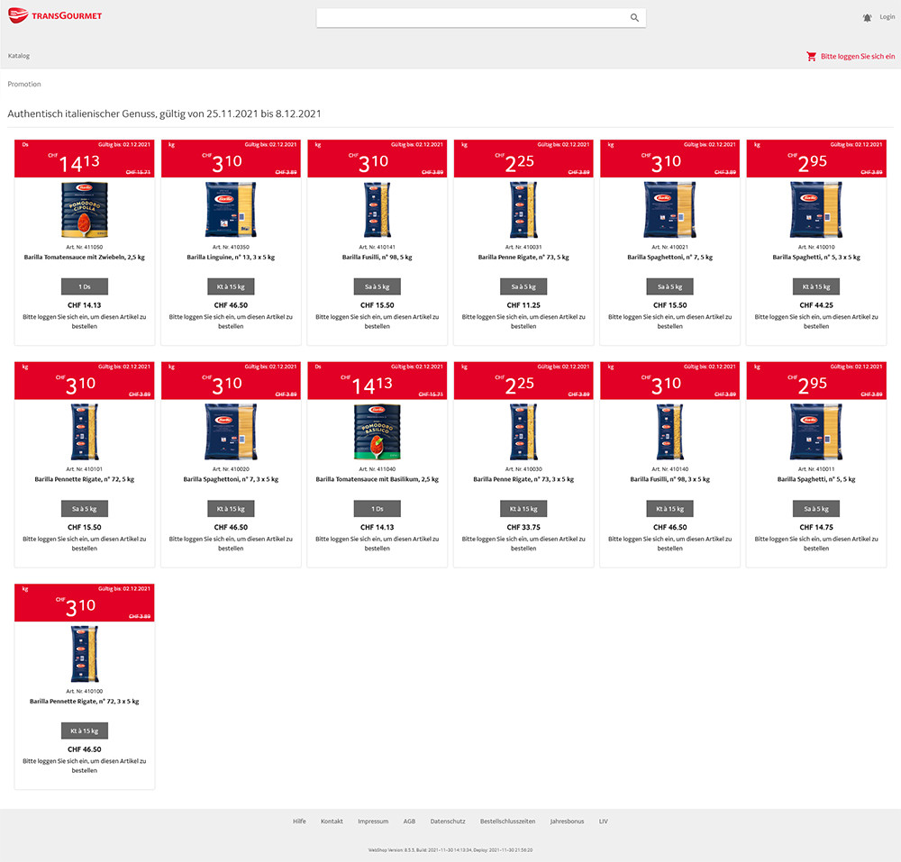Select 'Sa à 5 kg' unit for Spaghetti n° 5, 5 kg
901x862 pixels.
click(816, 509)
